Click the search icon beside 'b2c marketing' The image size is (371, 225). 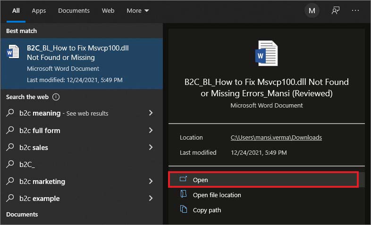point(10,181)
